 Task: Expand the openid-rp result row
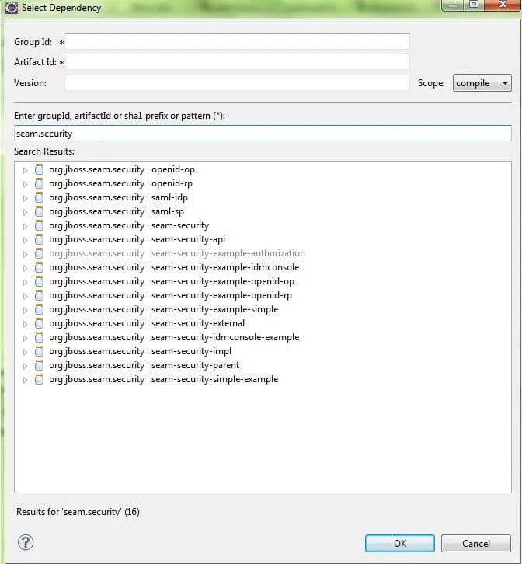[25, 185]
